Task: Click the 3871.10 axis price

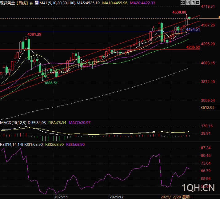Action: point(208,82)
